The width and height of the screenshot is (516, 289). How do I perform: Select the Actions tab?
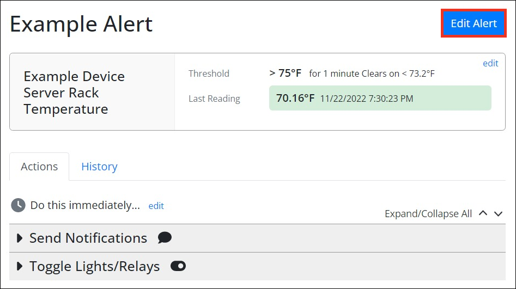click(x=39, y=167)
